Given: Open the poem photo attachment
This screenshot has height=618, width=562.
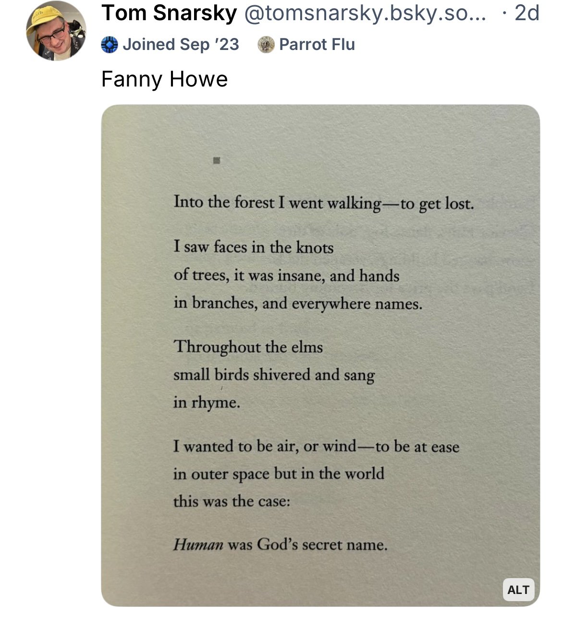Looking at the screenshot, I should pyautogui.click(x=320, y=356).
